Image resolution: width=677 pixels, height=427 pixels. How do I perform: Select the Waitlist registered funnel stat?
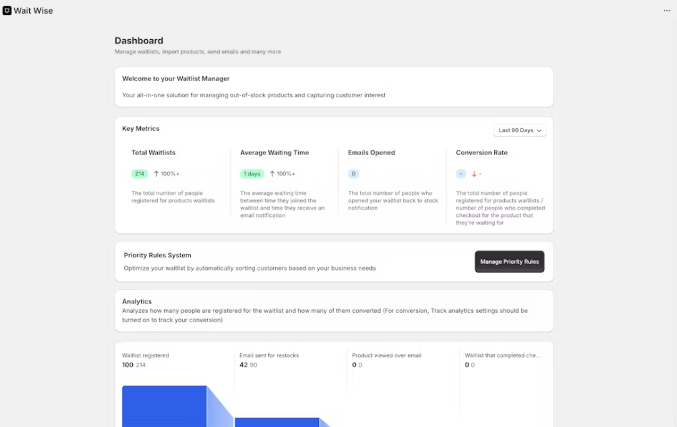point(145,360)
